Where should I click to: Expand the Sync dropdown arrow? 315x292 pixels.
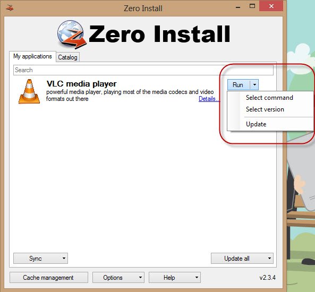[x=64, y=258]
